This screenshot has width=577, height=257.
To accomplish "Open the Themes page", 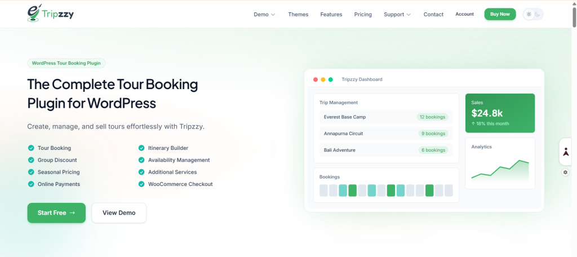I will point(298,14).
